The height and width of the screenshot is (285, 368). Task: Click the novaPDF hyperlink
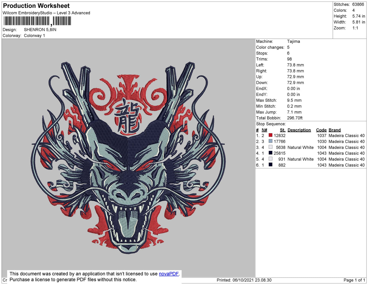pyautogui.click(x=169, y=274)
